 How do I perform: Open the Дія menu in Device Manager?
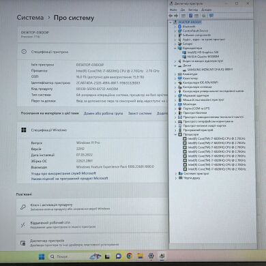pos(183,10)
